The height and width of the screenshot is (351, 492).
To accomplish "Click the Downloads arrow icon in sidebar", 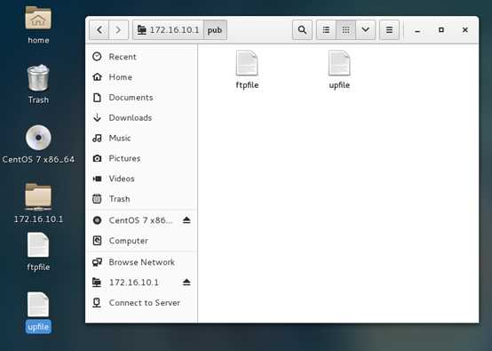I will click(x=97, y=117).
